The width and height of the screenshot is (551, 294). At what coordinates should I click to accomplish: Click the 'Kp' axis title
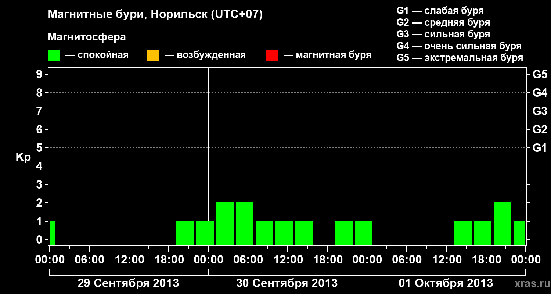tap(23, 157)
